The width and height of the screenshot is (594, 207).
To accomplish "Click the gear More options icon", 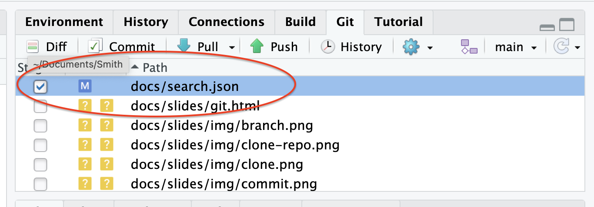I will [410, 47].
